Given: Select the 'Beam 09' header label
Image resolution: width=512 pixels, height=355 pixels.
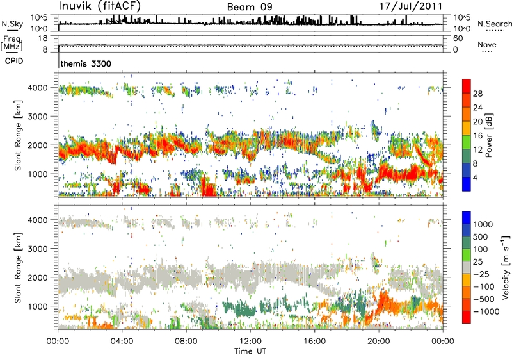Looking at the screenshot, I should (x=250, y=7).
